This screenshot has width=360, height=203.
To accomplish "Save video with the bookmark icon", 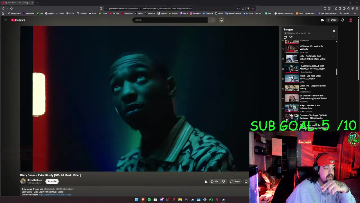I will (x=246, y=181).
